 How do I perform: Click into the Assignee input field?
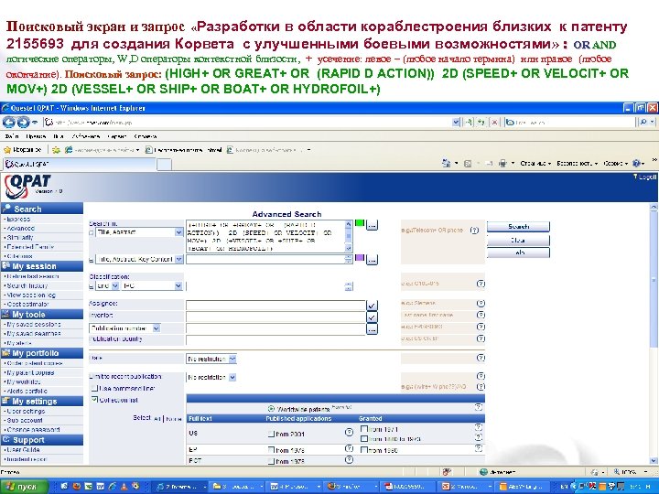[x=275, y=306]
